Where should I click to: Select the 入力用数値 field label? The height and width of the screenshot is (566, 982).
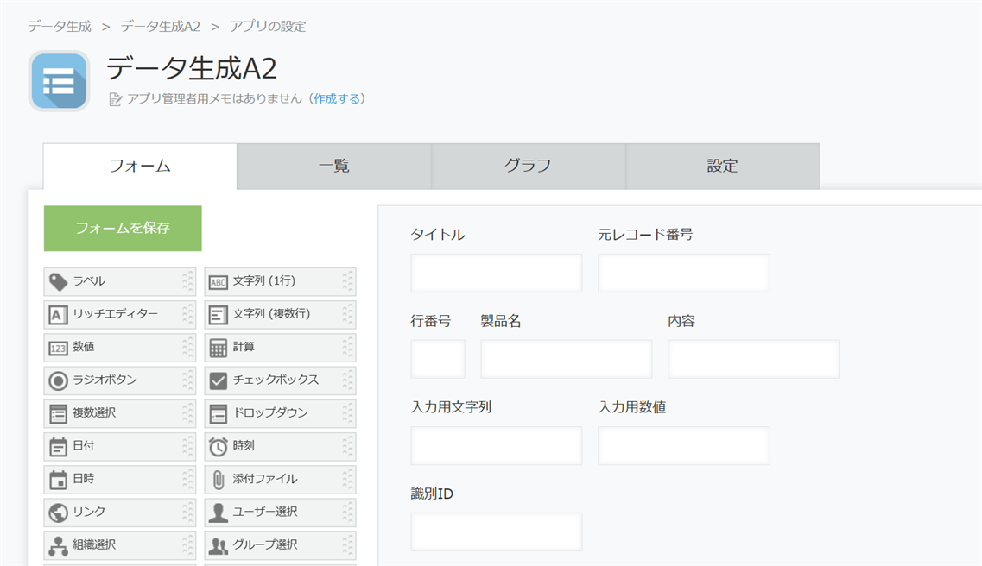click(x=632, y=407)
